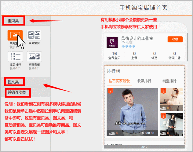
Task: Open 全部宝贝 showing 16 items
Action: pyautogui.click(x=114, y=56)
